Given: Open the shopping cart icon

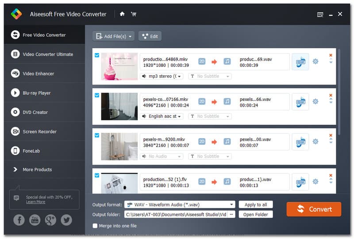Looking at the screenshot, I should coord(133,14).
